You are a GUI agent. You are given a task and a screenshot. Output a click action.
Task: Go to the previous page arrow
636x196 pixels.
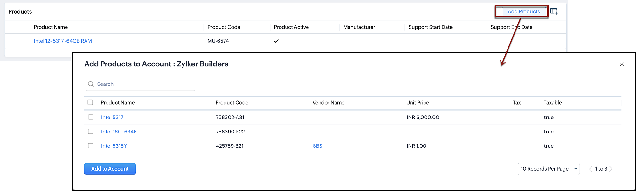(591, 169)
